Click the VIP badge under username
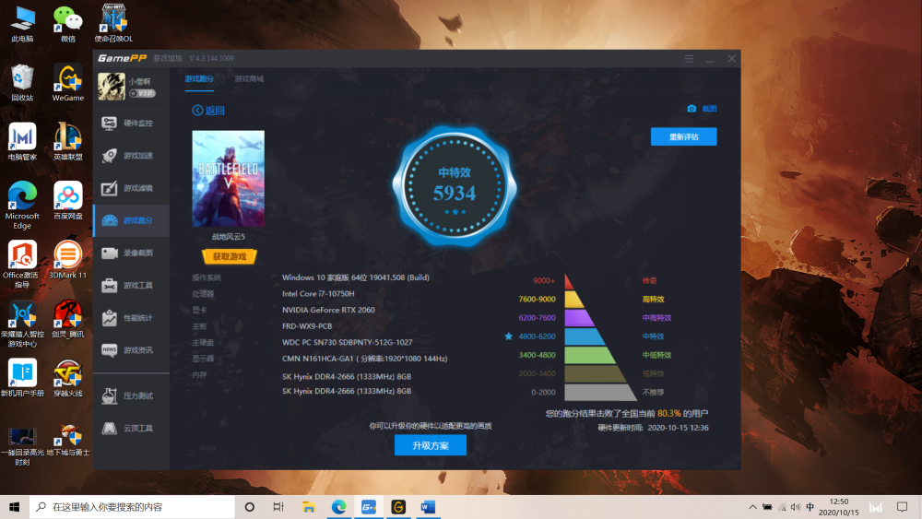Screen dimensions: 922x519 click(142, 93)
